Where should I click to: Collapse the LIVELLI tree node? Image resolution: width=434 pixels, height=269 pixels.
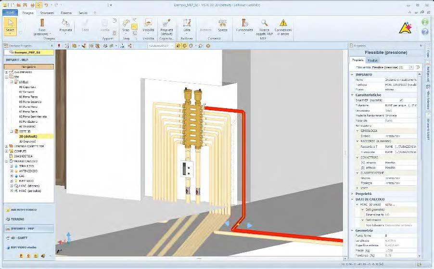coord(12,82)
